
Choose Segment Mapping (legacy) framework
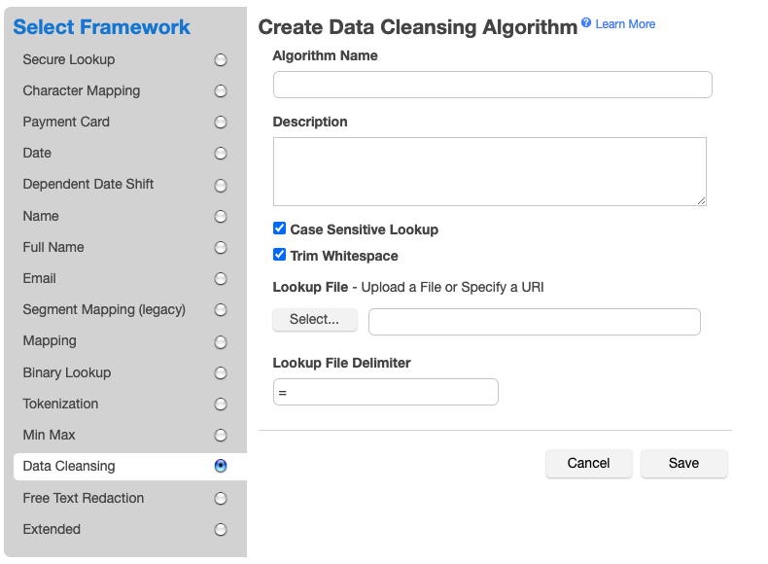[221, 310]
